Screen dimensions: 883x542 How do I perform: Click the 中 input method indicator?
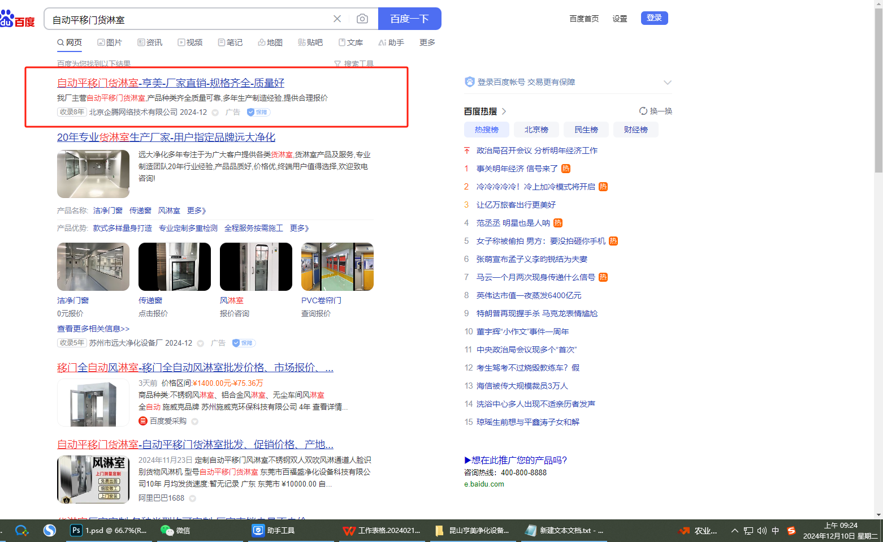(x=776, y=531)
